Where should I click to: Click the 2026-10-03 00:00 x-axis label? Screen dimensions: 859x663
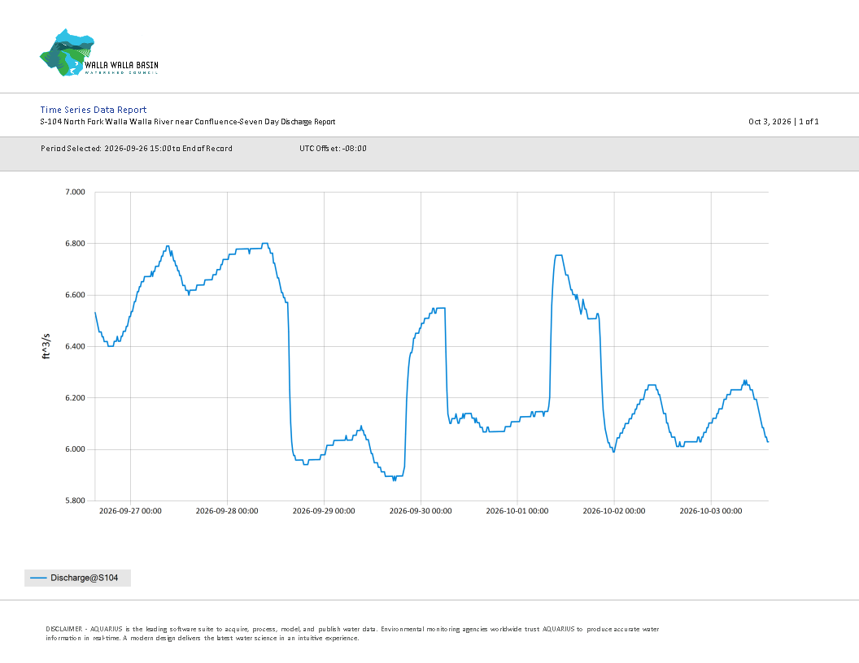pyautogui.click(x=711, y=511)
